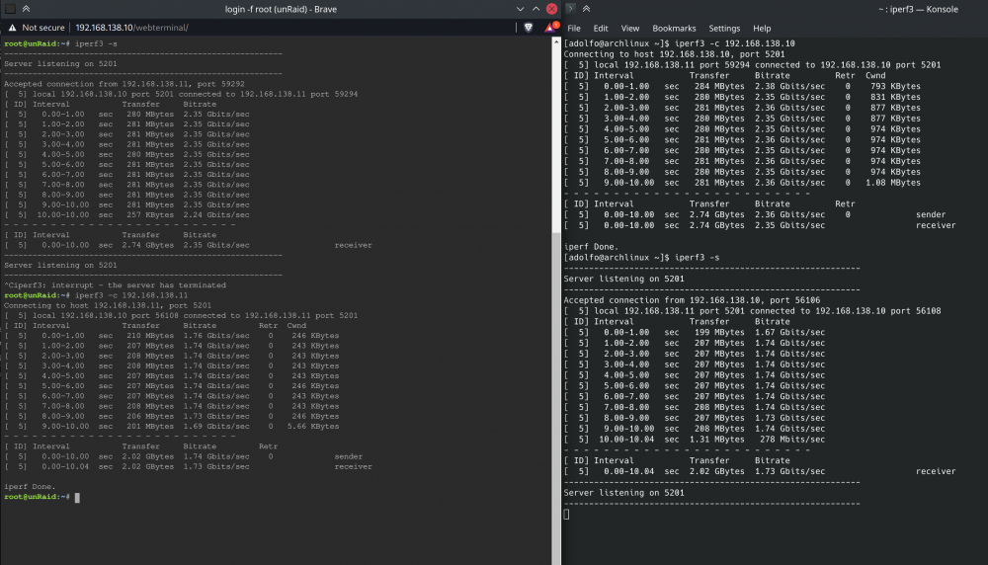Click the 'root@unRaid:~# iperf3 -s' first line

pyautogui.click(x=60, y=43)
